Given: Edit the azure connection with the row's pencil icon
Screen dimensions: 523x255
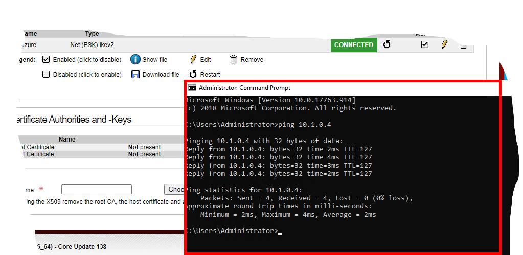Looking at the screenshot, I should click(444, 44).
